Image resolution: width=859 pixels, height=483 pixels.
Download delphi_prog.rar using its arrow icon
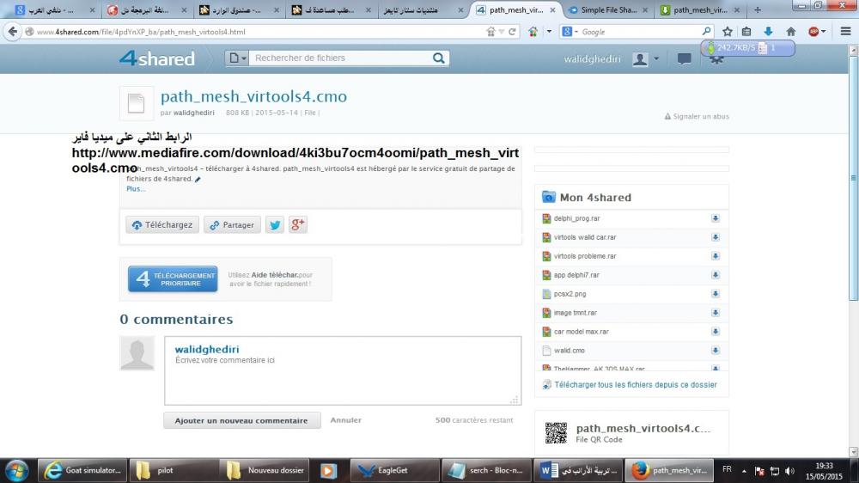(715, 218)
